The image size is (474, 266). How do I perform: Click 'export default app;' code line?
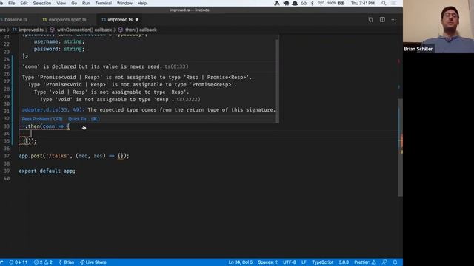coord(47,171)
